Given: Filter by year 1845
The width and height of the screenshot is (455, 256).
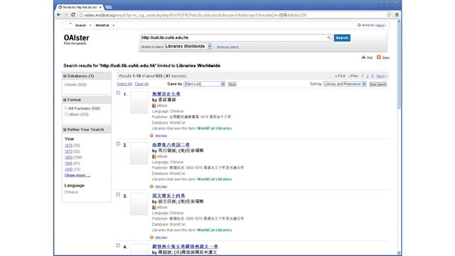Looking at the screenshot, I should tap(68, 164).
